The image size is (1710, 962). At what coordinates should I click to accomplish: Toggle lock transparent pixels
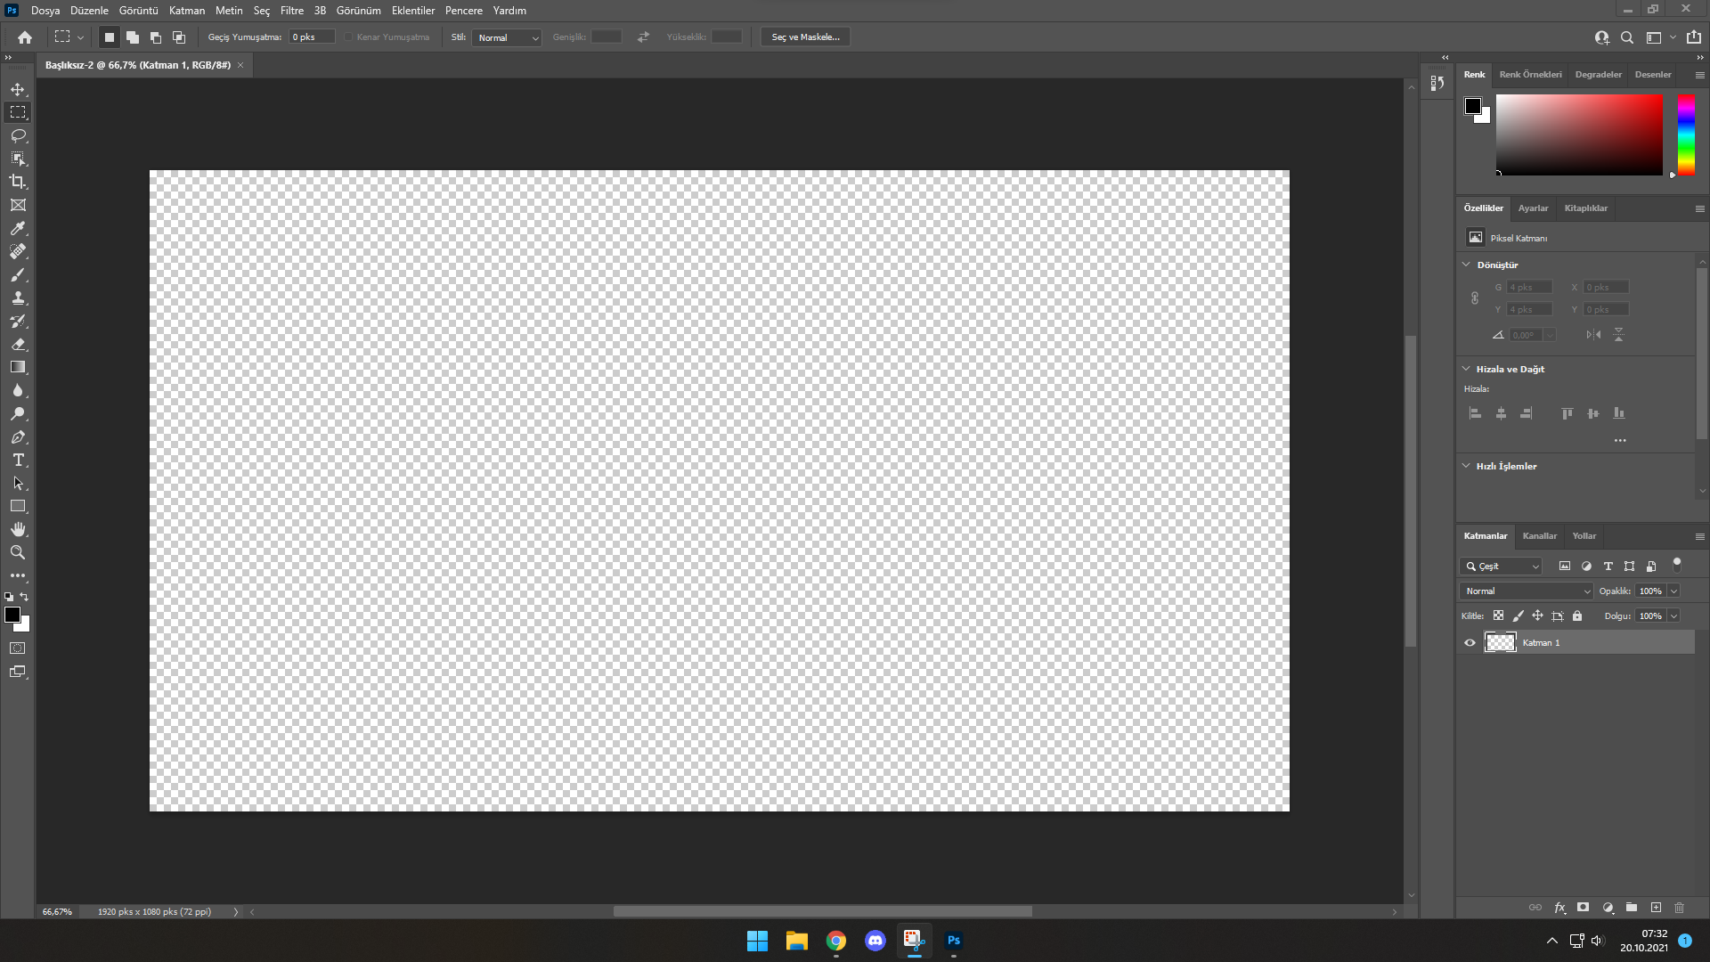point(1498,616)
